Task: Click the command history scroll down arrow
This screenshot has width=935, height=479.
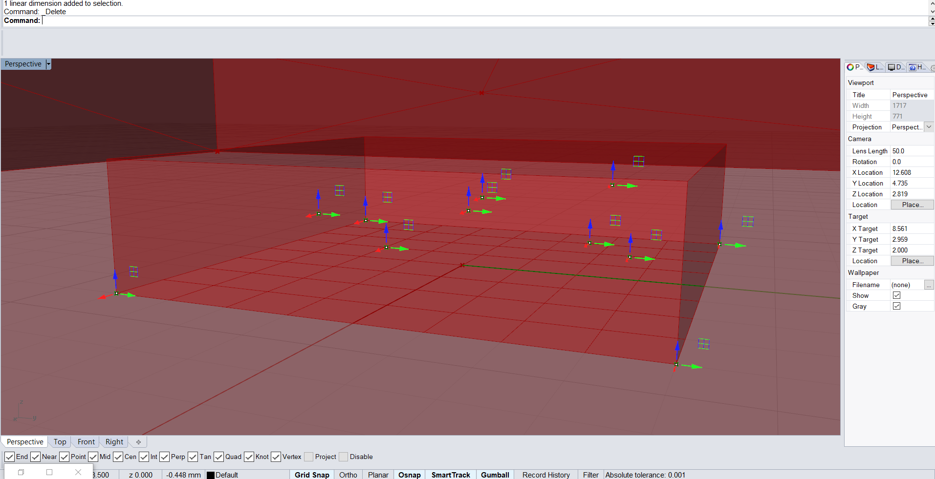Action: point(932,11)
